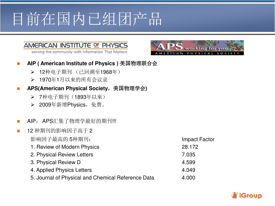Click the tagline serving the community with Information
The image size is (275, 206).
tap(79, 52)
